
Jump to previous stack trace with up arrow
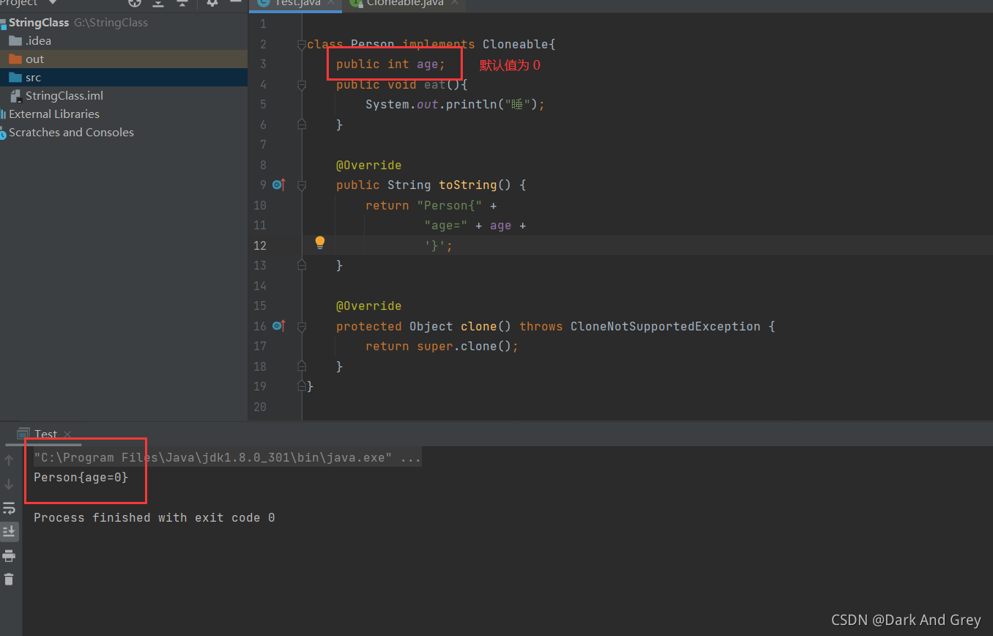(x=9, y=460)
